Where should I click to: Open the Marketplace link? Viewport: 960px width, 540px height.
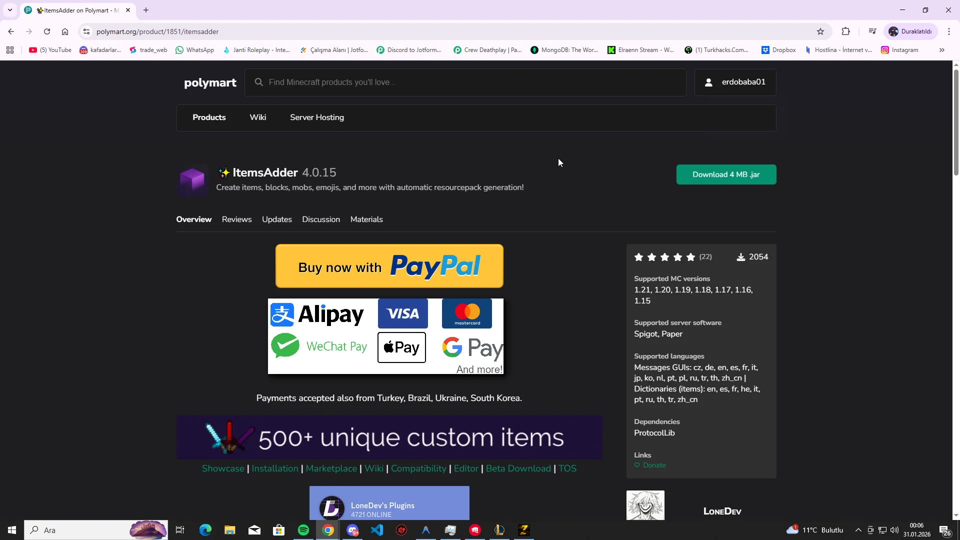coord(331,468)
